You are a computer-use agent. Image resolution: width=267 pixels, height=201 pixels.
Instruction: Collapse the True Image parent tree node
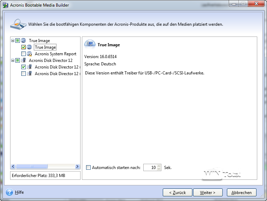(x=13, y=41)
